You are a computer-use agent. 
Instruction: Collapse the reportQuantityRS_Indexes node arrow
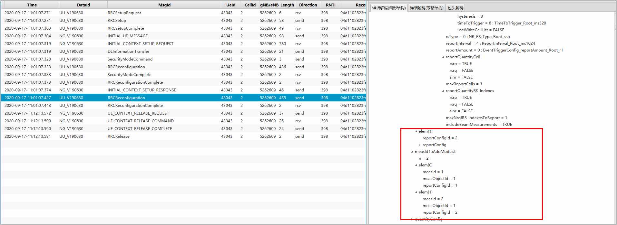[443, 91]
